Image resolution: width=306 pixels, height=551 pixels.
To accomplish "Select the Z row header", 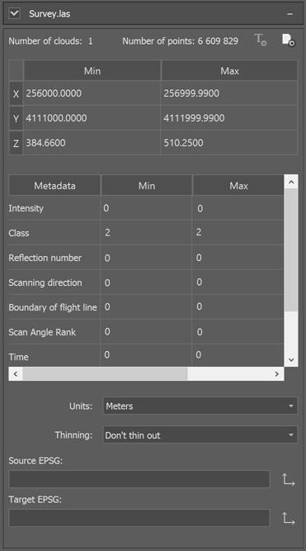I will pos(16,143).
